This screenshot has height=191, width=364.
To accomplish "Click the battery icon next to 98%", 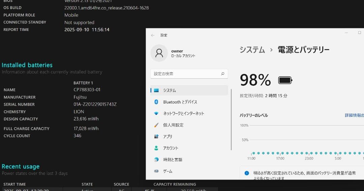I will (285, 80).
